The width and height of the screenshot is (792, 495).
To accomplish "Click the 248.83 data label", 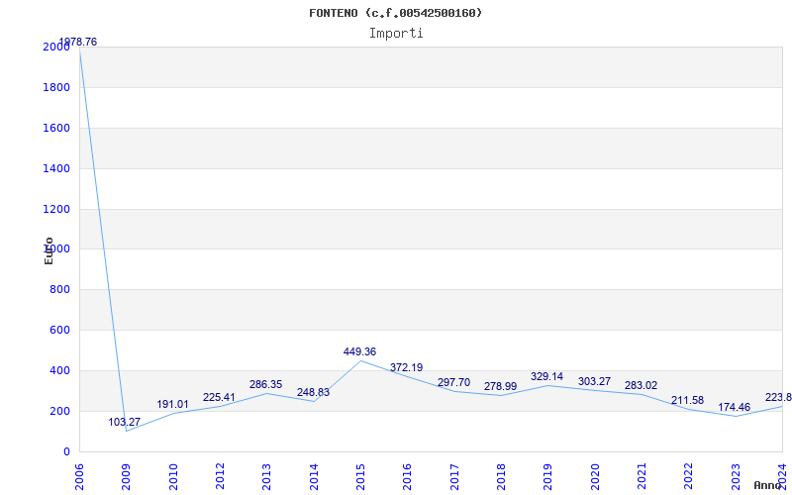I will 313,392.
